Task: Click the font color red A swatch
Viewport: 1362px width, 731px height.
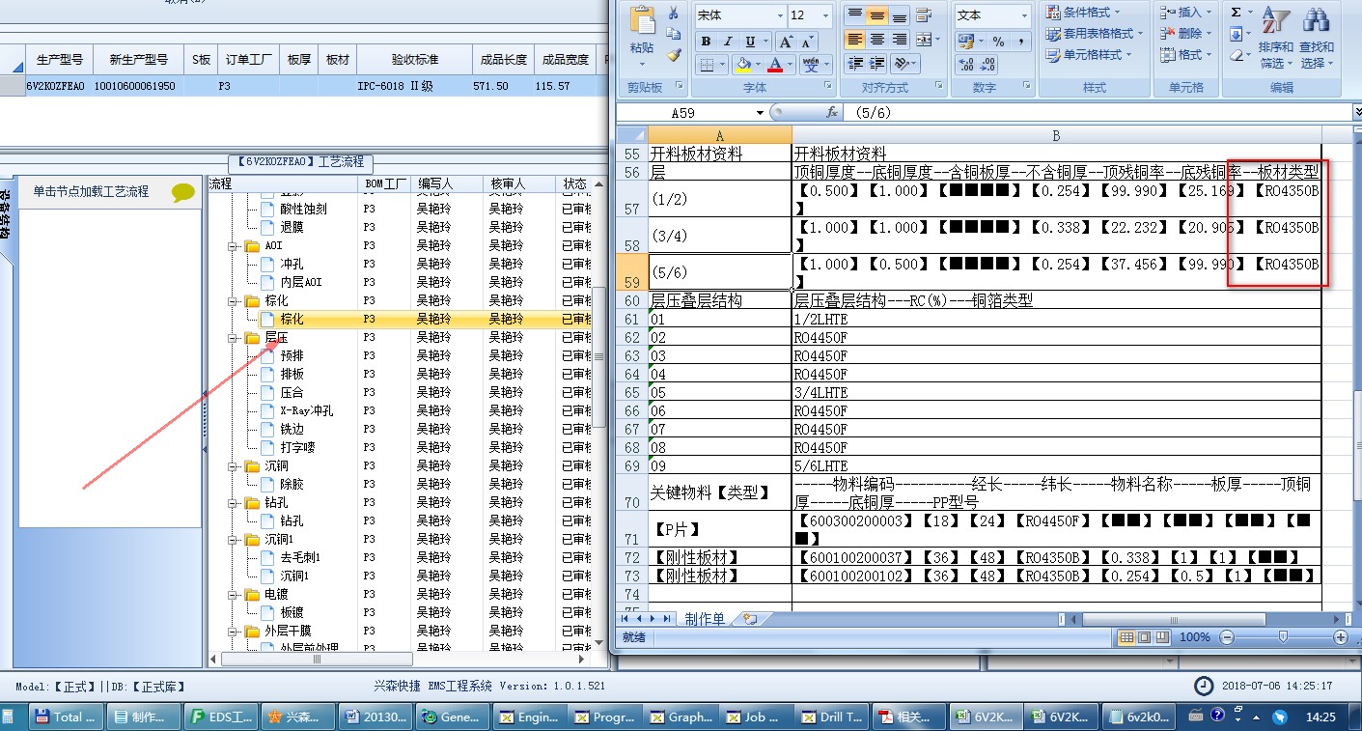Action: coord(774,65)
